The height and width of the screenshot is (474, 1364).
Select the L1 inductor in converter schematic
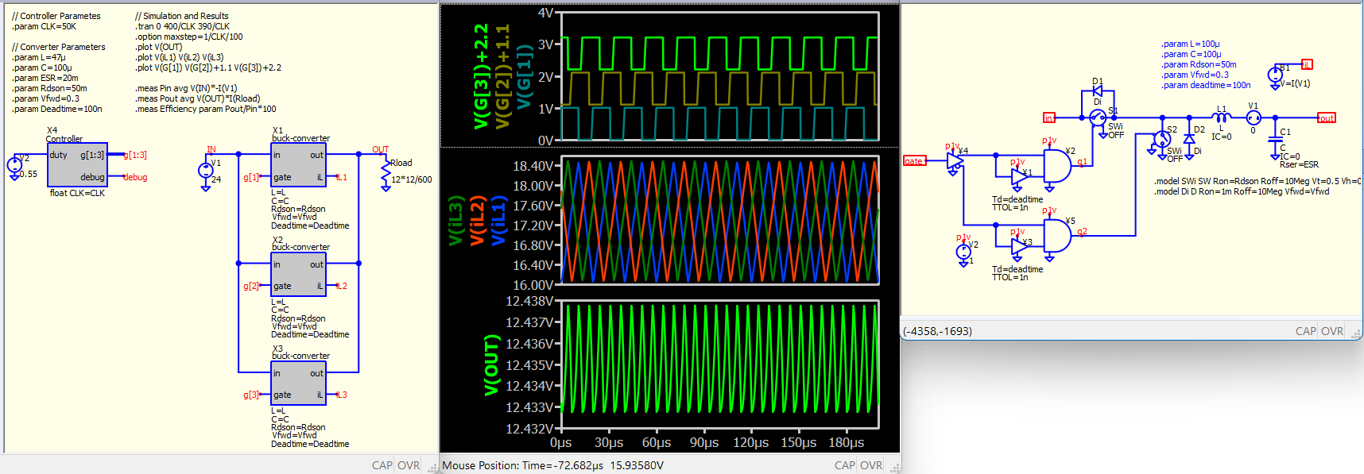click(1222, 118)
